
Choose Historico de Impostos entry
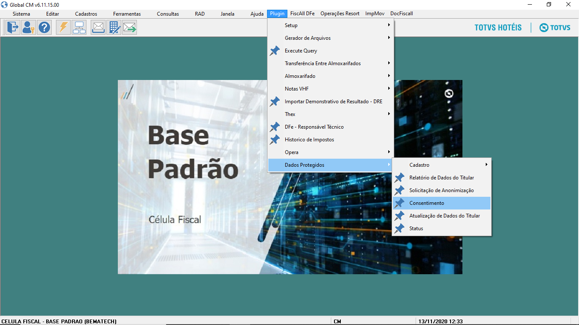pos(331,140)
